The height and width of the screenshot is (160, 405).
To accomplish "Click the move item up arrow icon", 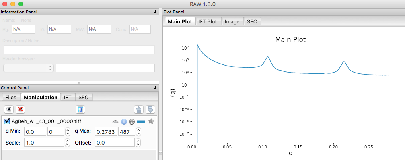I will (x=139, y=109).
